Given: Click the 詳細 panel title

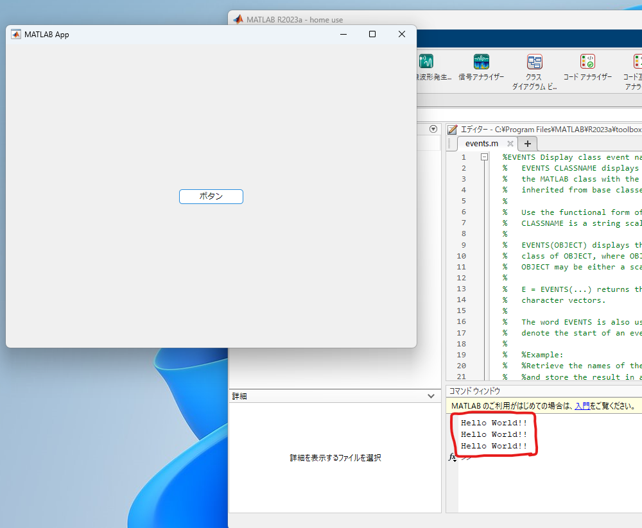Looking at the screenshot, I should 239,396.
